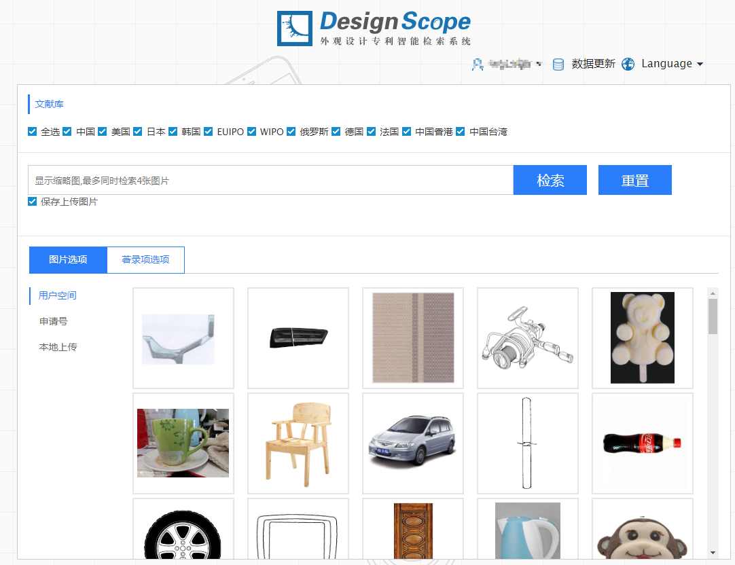This screenshot has height=565, width=735.
Task: Open the 文献库 section heading
Action: [49, 104]
